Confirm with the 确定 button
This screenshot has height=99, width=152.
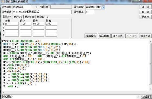pos(145,7)
